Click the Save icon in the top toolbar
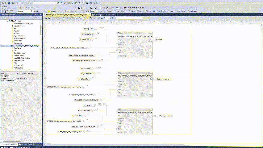 tap(9, 2)
